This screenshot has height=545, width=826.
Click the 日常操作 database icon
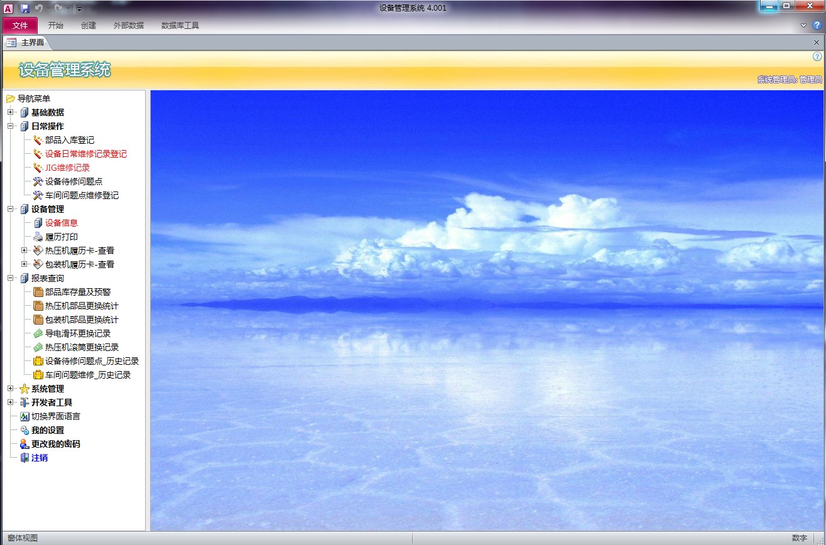click(24, 126)
